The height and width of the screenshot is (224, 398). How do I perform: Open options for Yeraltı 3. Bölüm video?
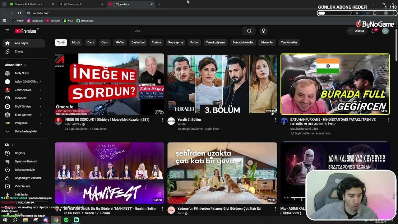click(275, 120)
